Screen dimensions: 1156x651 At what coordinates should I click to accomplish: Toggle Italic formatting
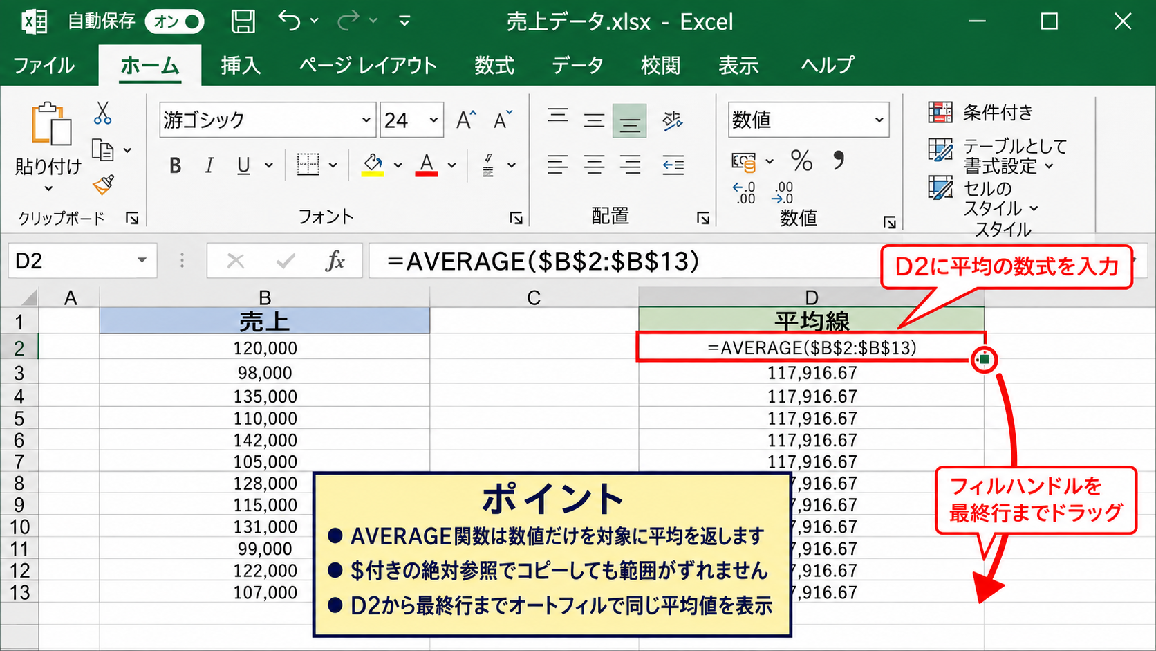(209, 165)
